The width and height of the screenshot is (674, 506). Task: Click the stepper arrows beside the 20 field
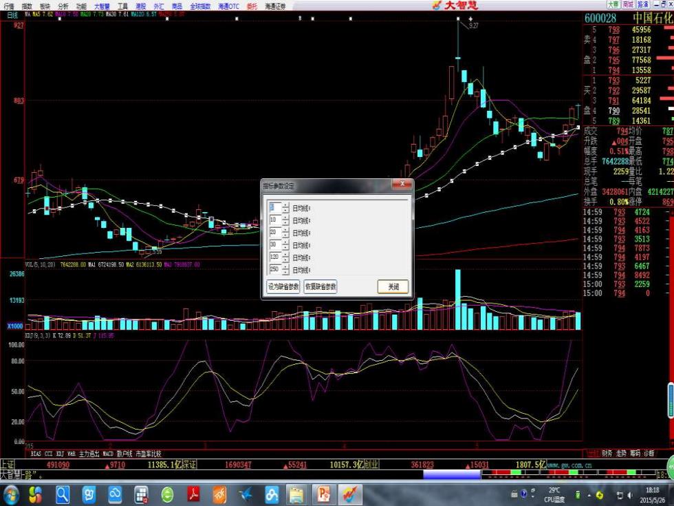pos(286,233)
